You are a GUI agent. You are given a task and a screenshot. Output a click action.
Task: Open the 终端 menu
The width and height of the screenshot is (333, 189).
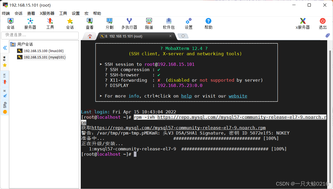coord(6,13)
